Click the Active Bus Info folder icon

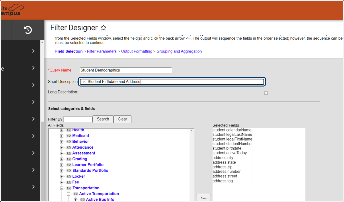(x=83, y=199)
